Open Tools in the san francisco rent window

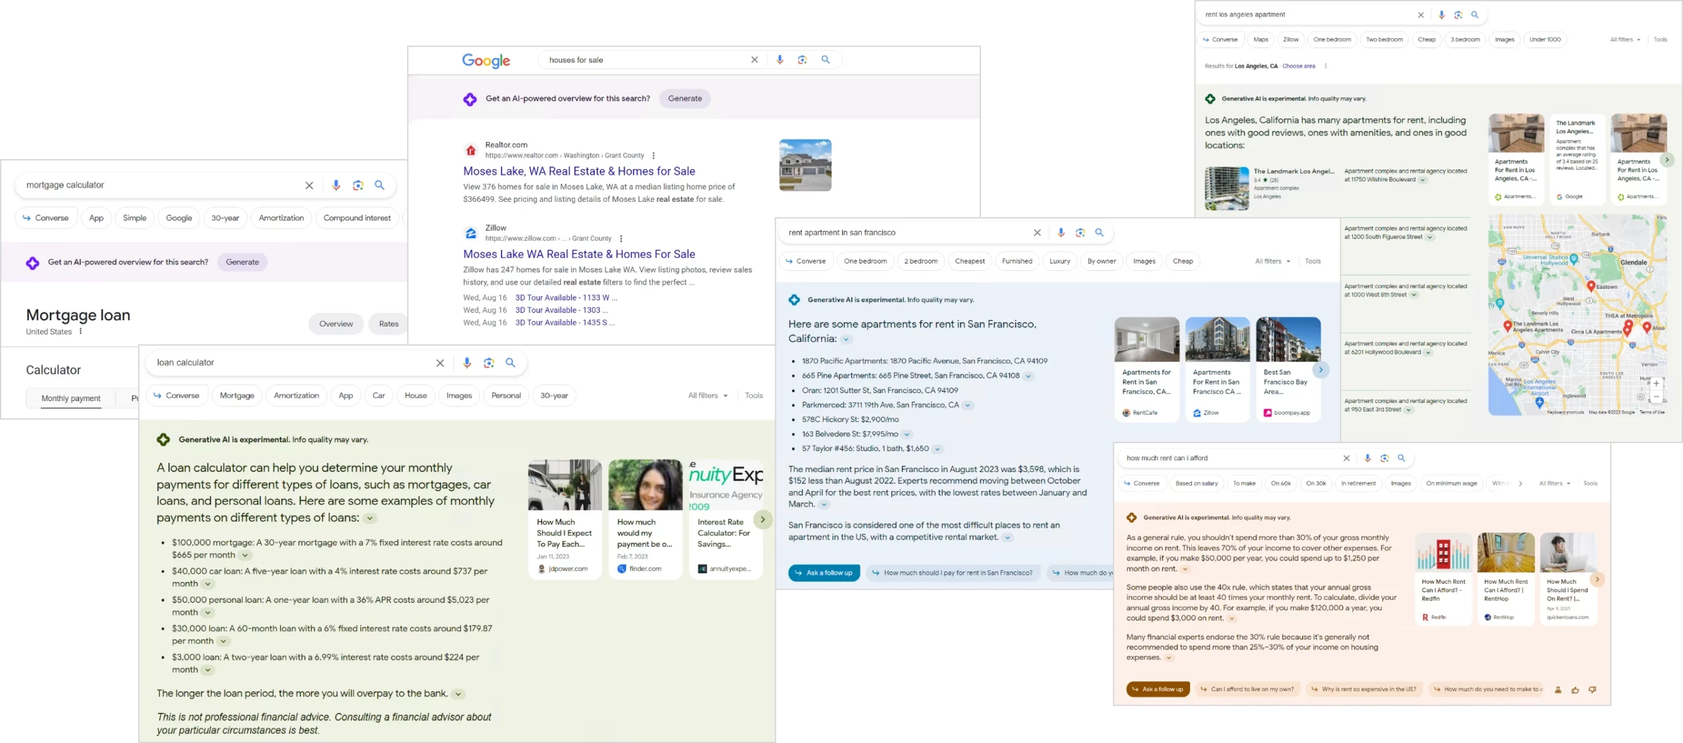coord(1313,262)
